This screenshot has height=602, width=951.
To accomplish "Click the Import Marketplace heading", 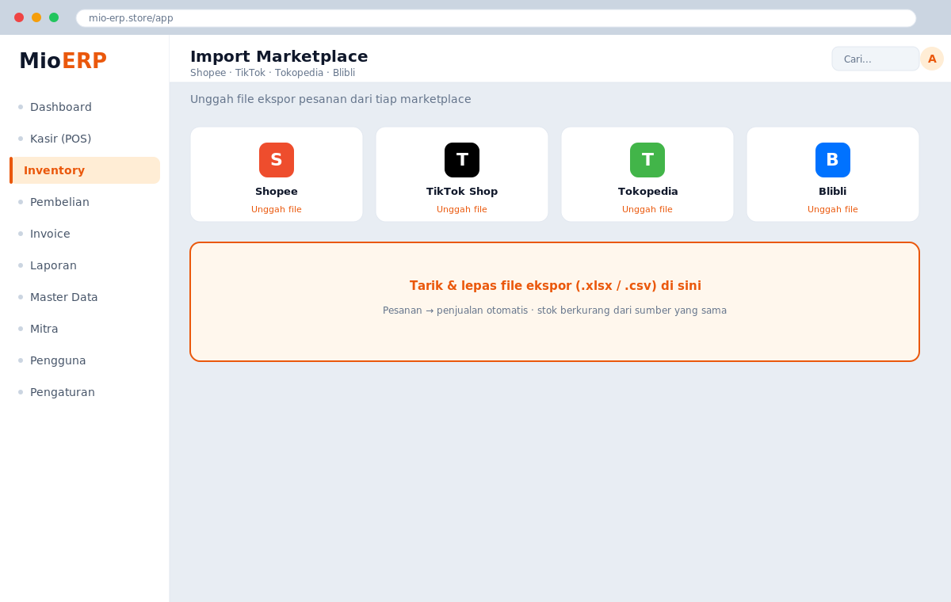I will 279,56.
